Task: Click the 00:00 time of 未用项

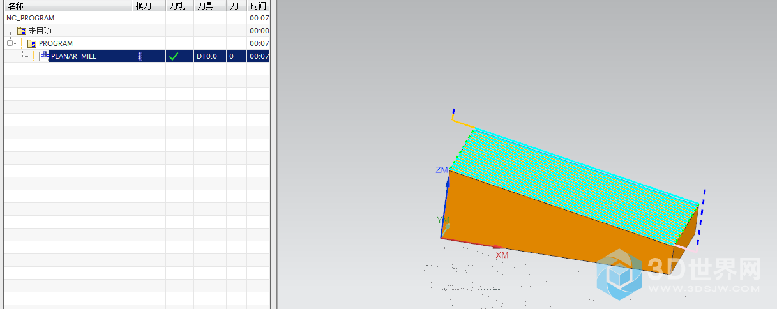Action: [259, 31]
